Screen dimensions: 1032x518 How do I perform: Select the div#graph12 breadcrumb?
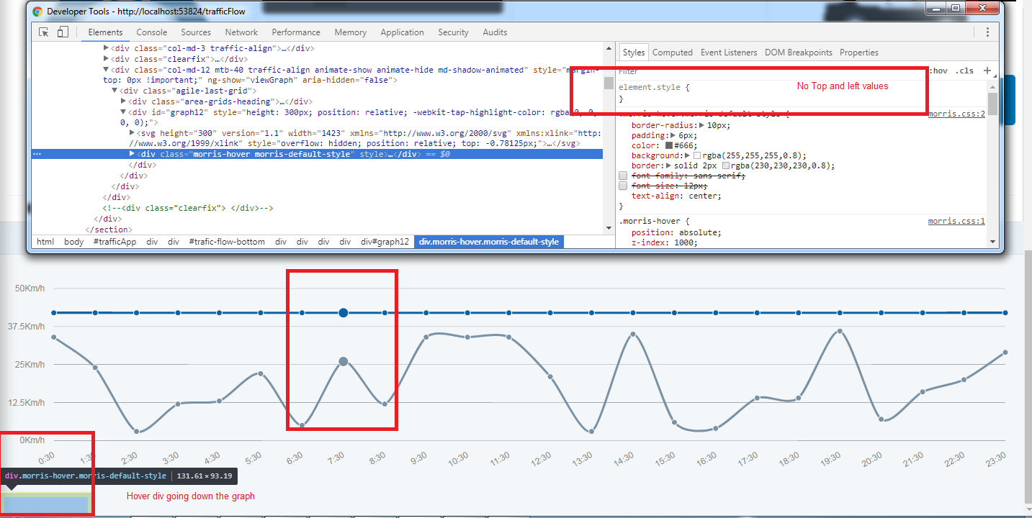(385, 242)
